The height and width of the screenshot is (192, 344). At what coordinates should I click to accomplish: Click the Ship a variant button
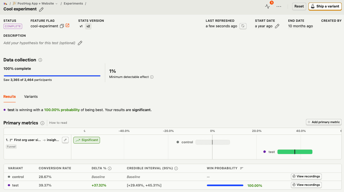pos(325,6)
